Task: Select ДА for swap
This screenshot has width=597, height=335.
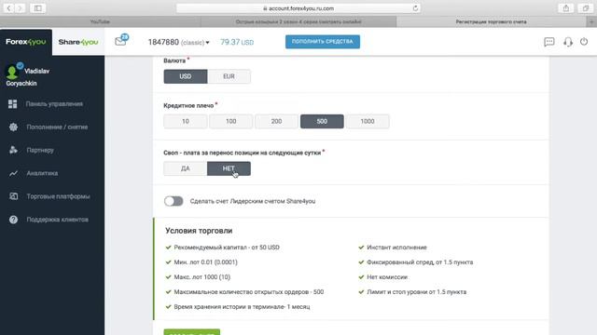Action: coord(186,168)
